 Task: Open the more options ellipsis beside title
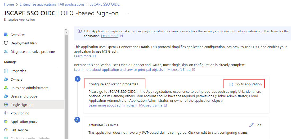click(127, 13)
